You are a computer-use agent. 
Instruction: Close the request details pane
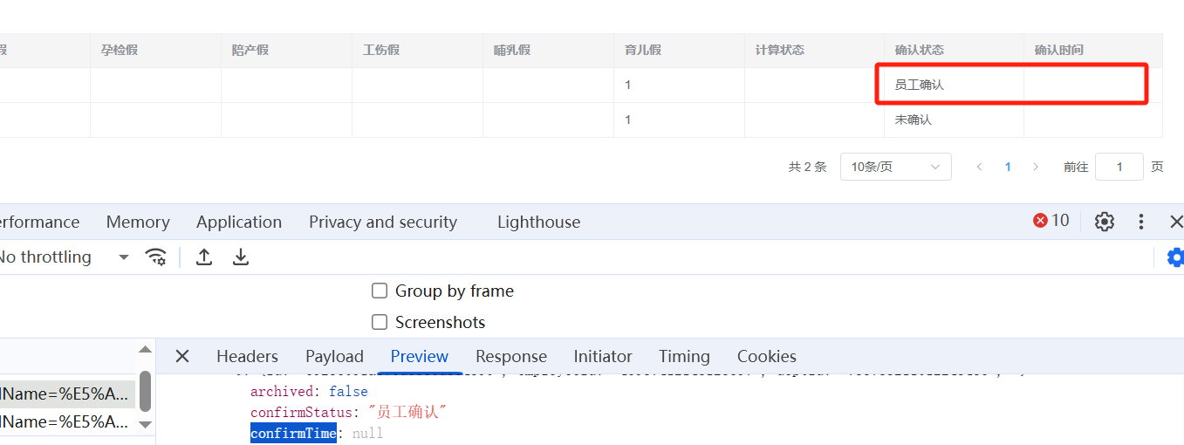tap(182, 356)
